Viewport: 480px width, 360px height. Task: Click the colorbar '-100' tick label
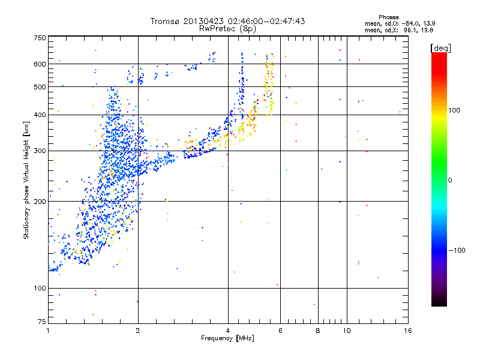click(457, 250)
